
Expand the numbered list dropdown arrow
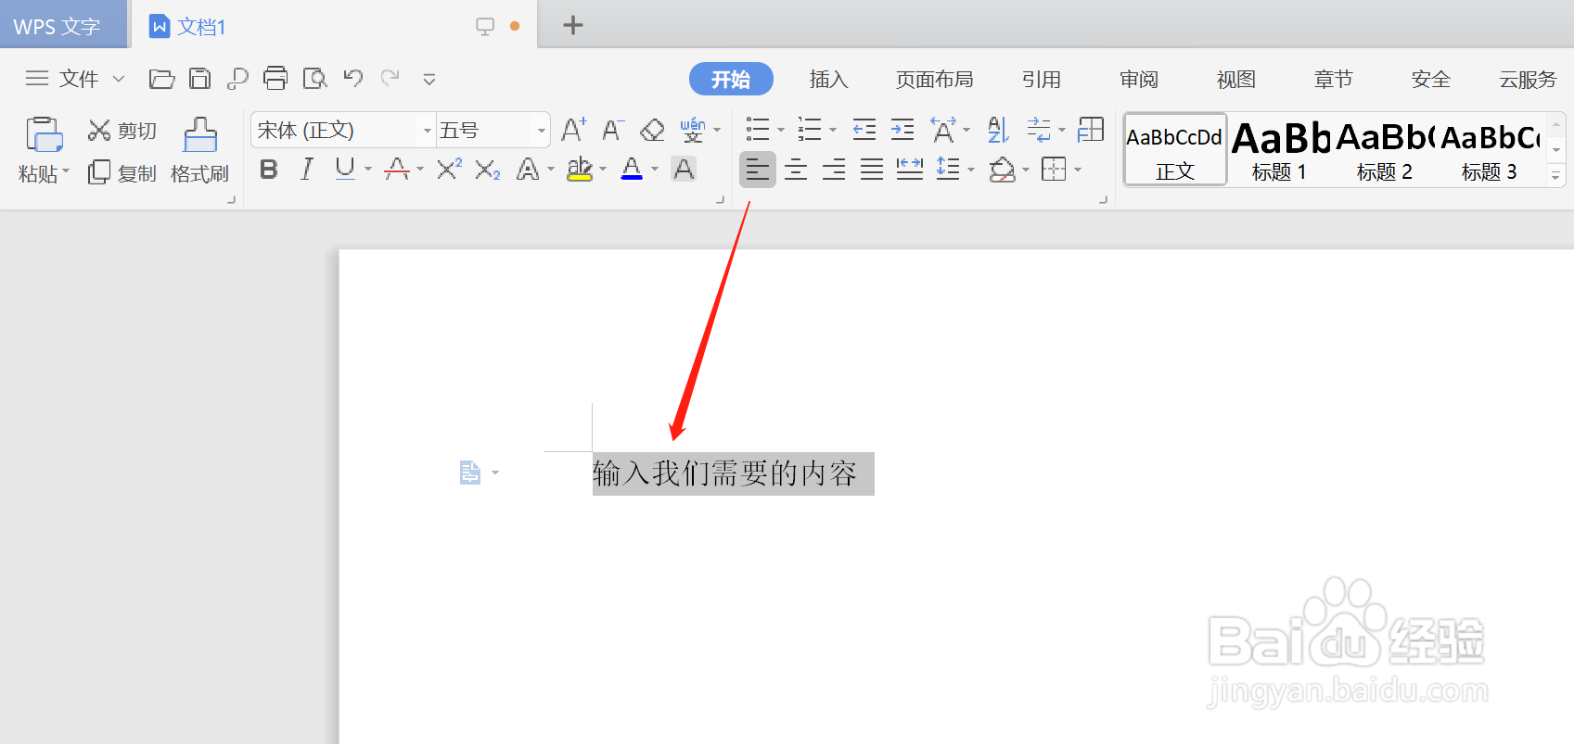point(833,131)
